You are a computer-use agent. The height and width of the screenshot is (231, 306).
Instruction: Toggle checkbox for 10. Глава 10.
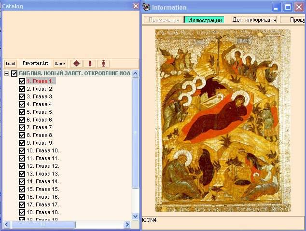pyautogui.click(x=22, y=150)
